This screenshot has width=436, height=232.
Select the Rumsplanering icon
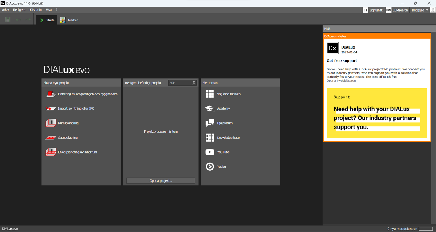51,123
